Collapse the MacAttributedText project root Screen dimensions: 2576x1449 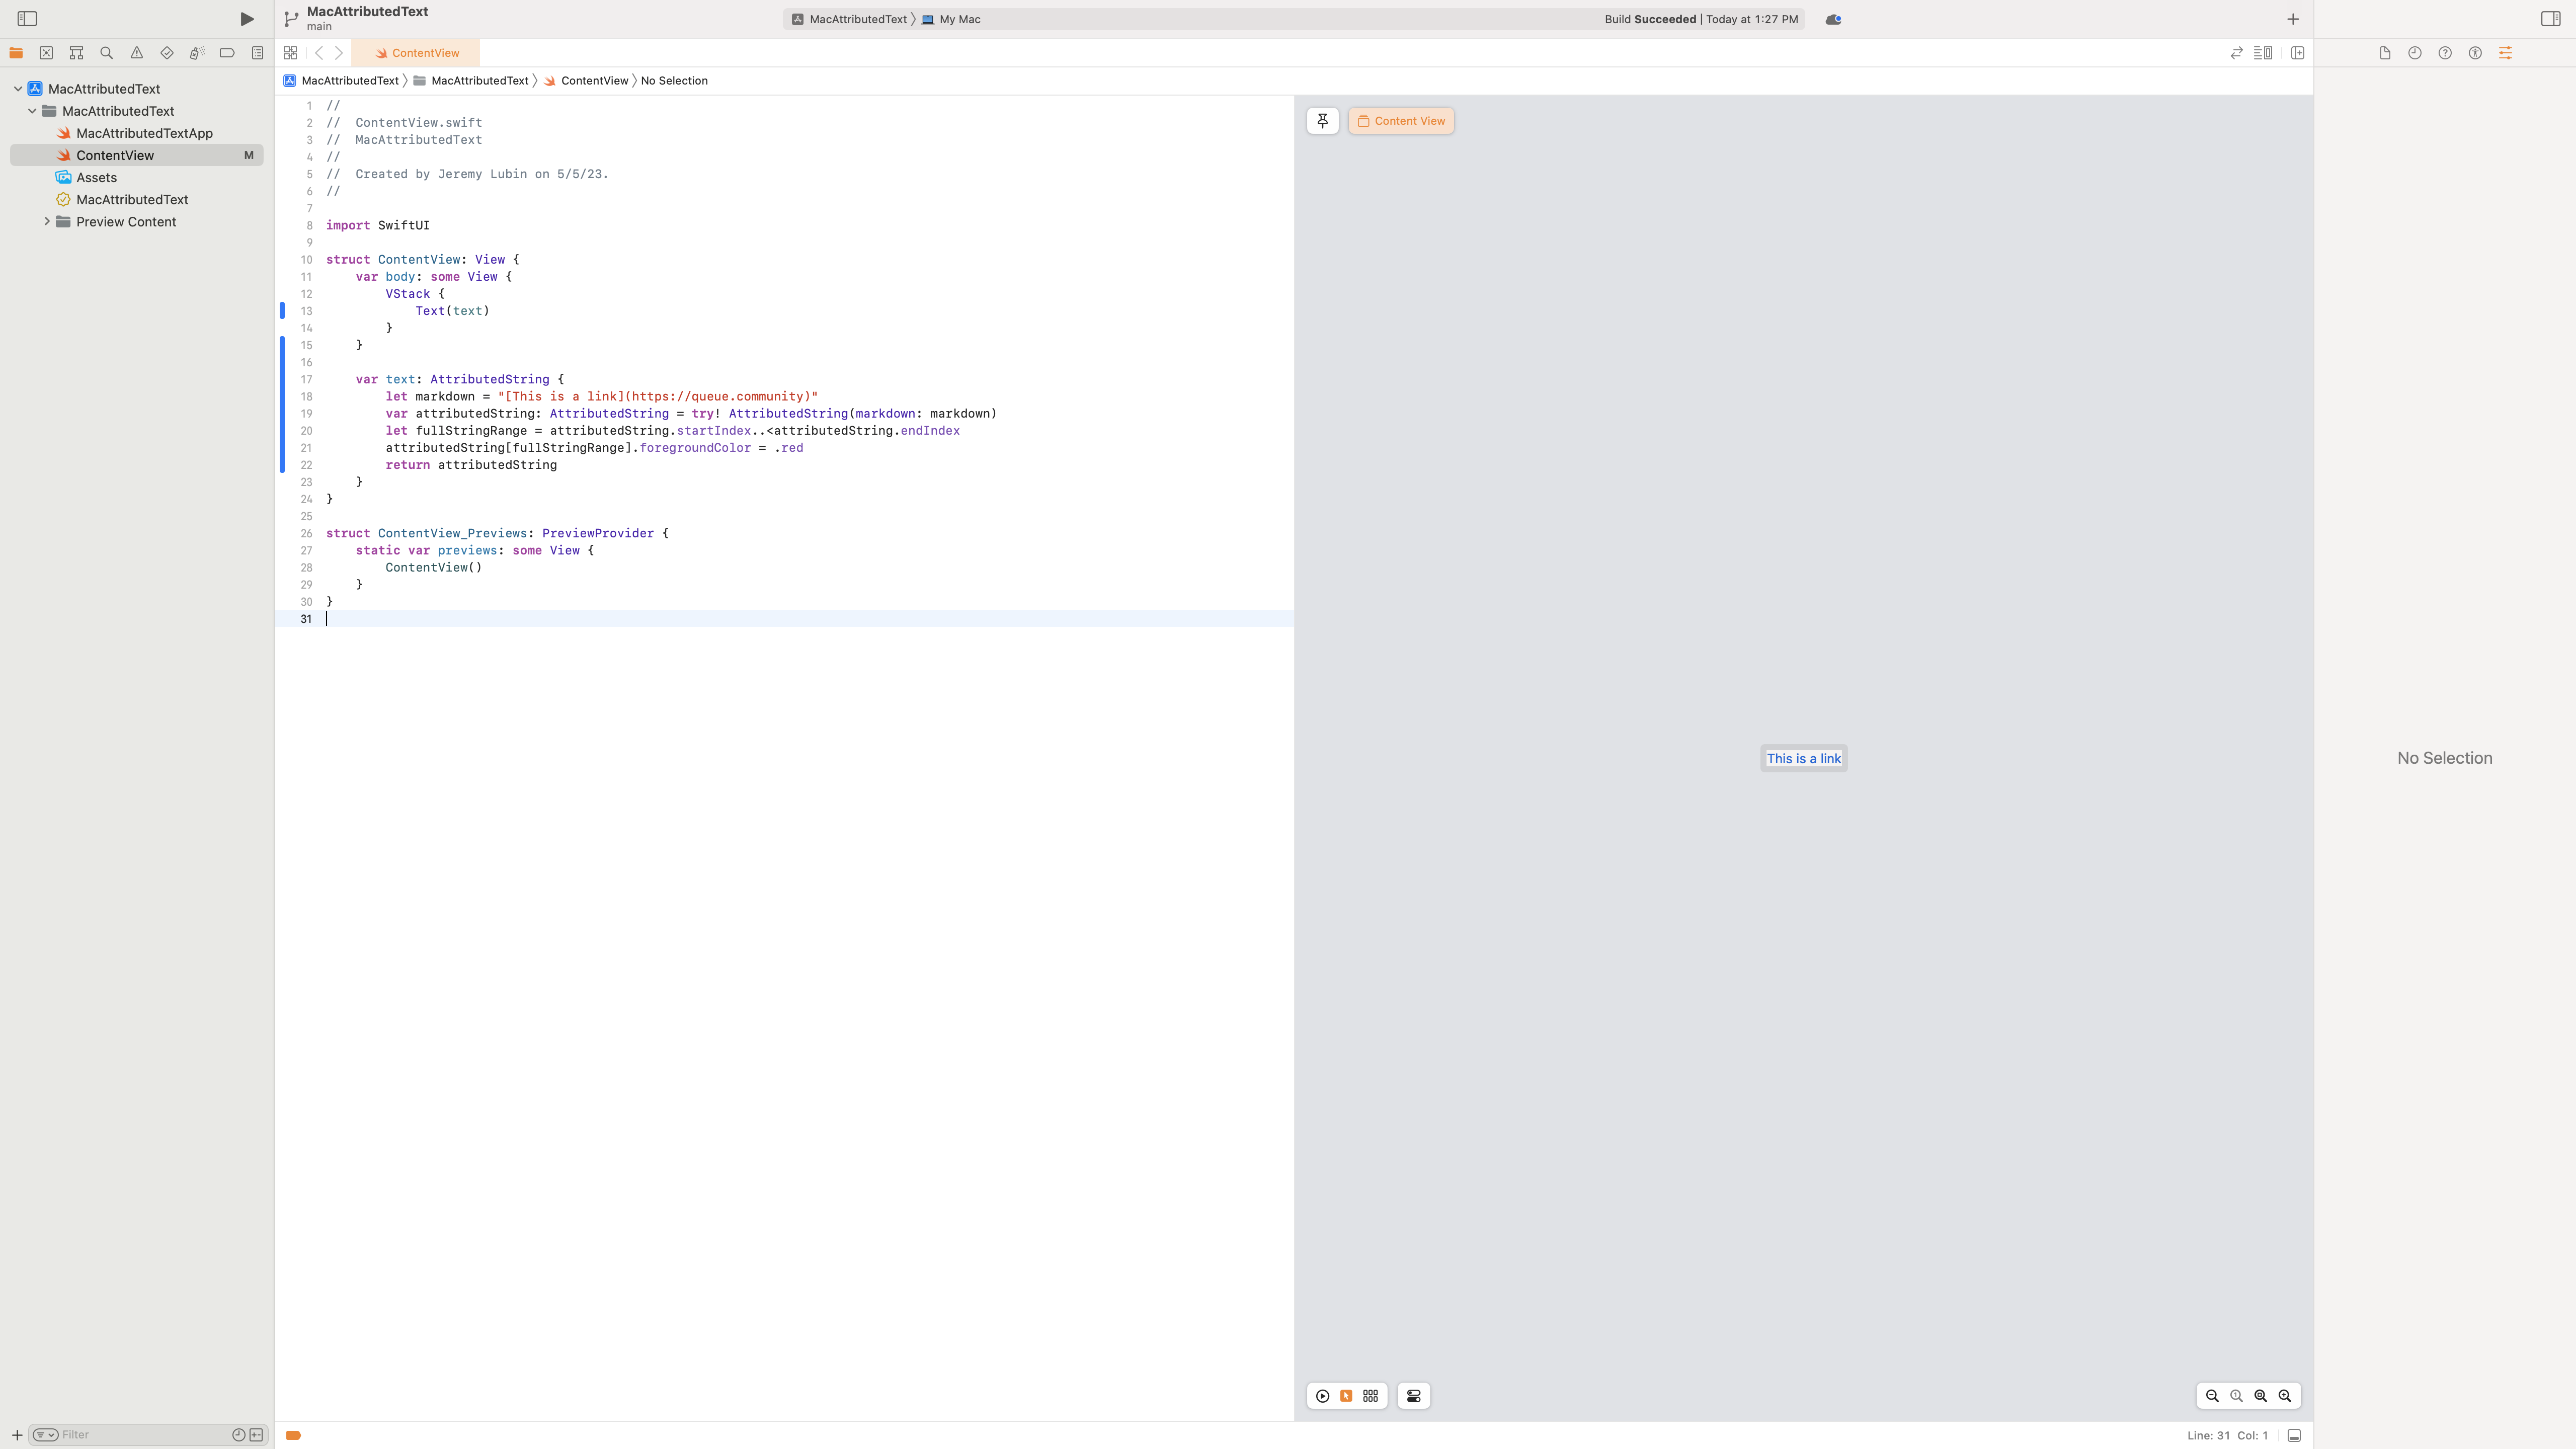coord(18,89)
